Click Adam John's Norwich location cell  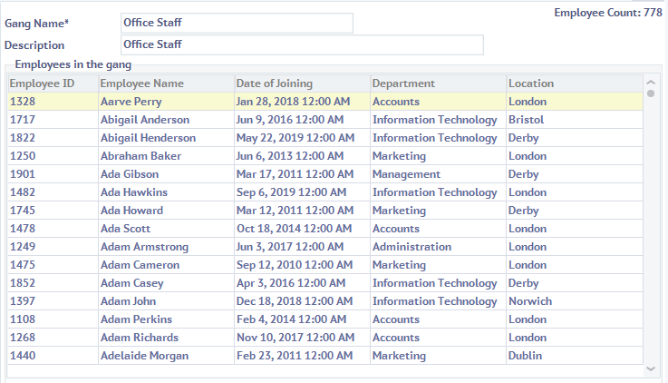point(530,301)
